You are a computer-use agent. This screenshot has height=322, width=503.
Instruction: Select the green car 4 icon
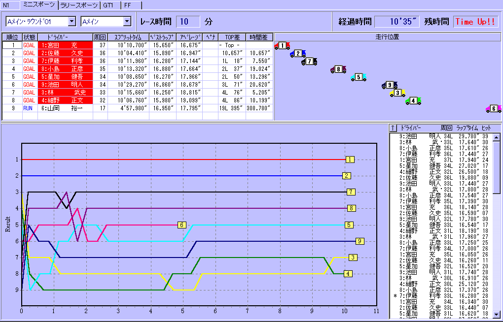413,101
